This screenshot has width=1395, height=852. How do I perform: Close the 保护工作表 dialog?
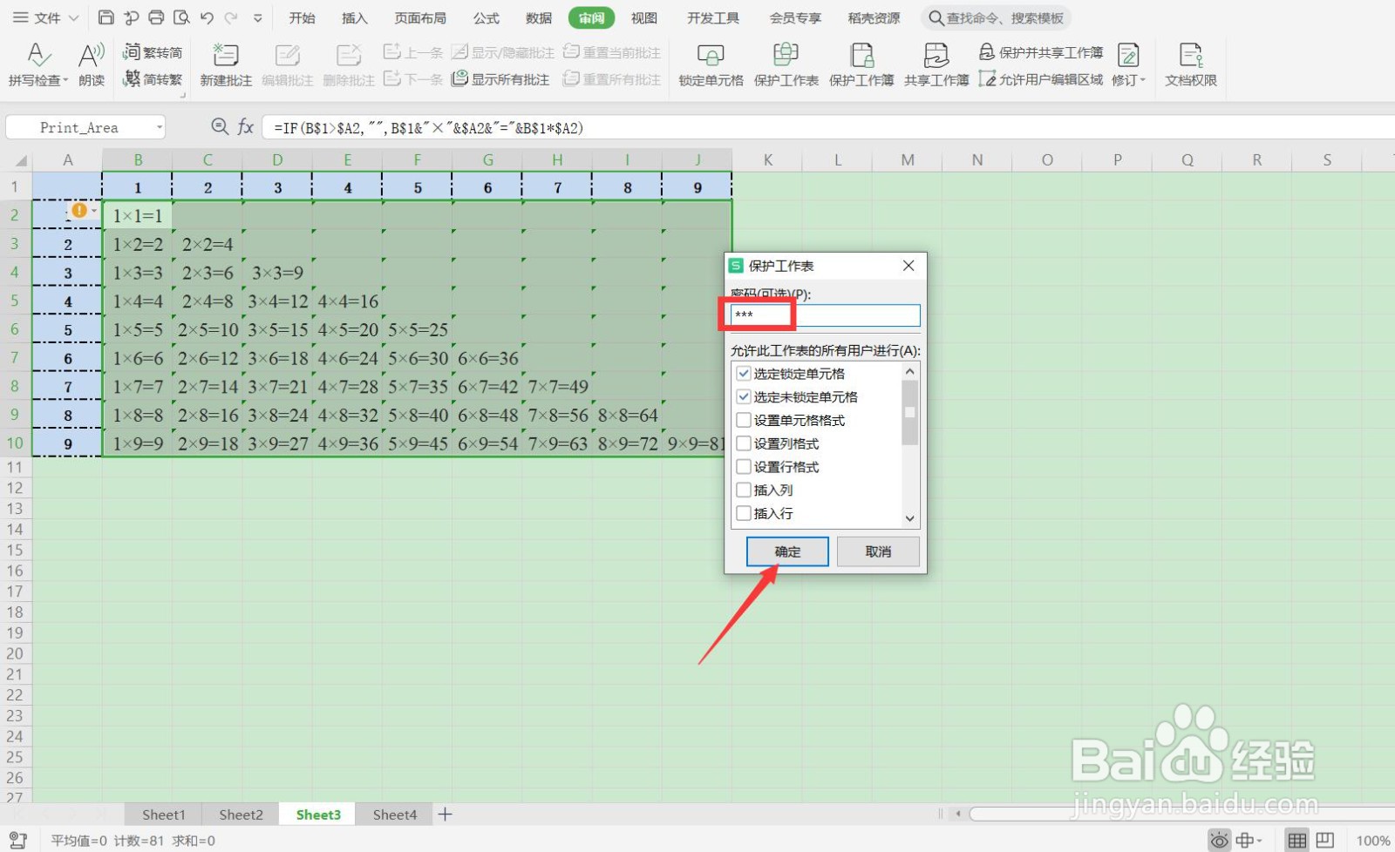click(908, 266)
